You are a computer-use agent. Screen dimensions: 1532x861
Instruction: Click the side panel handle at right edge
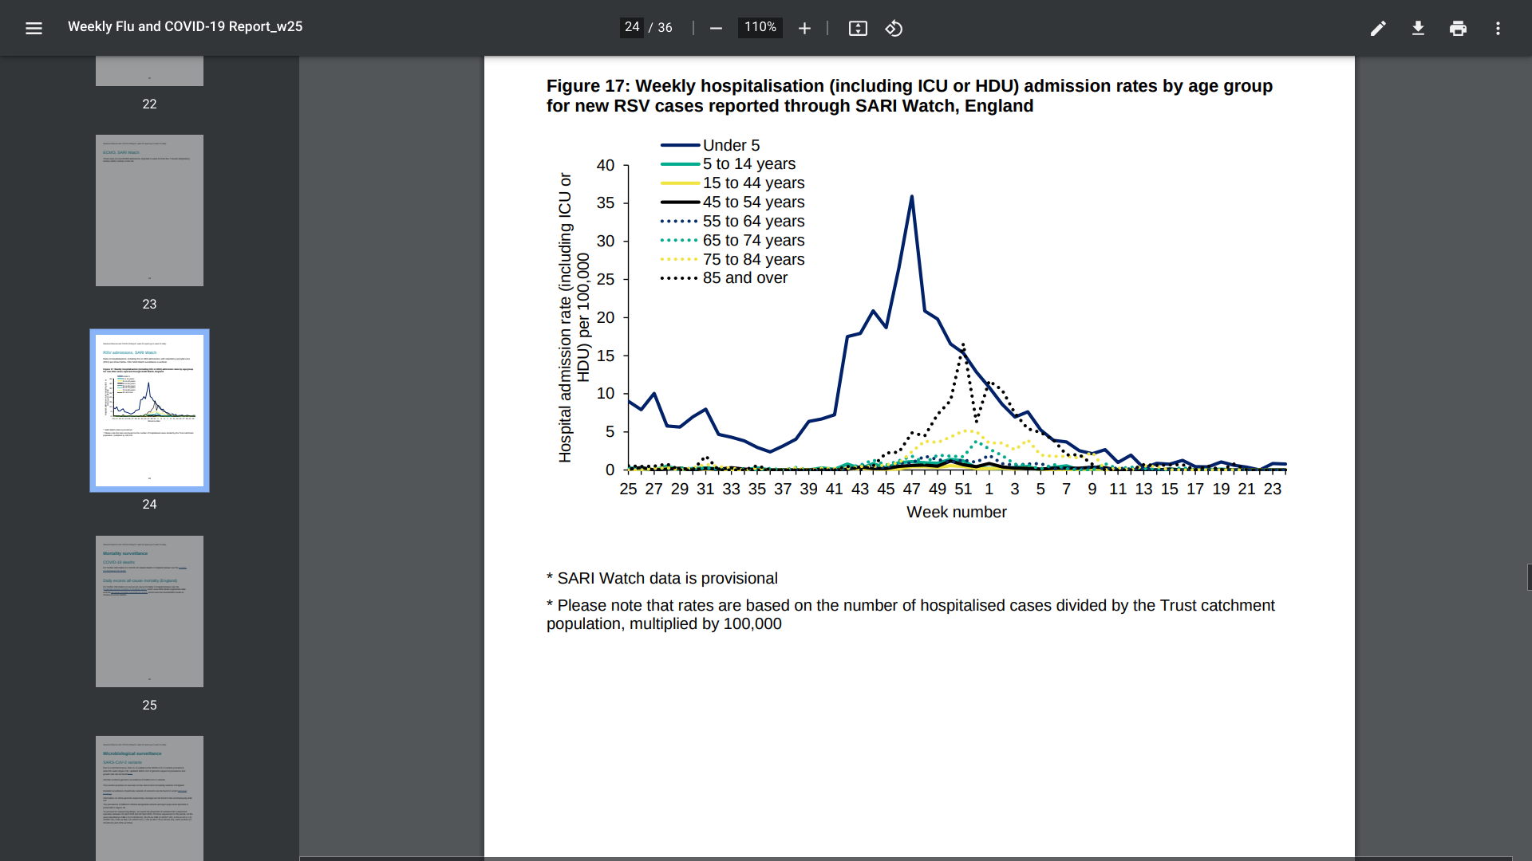coord(1529,577)
